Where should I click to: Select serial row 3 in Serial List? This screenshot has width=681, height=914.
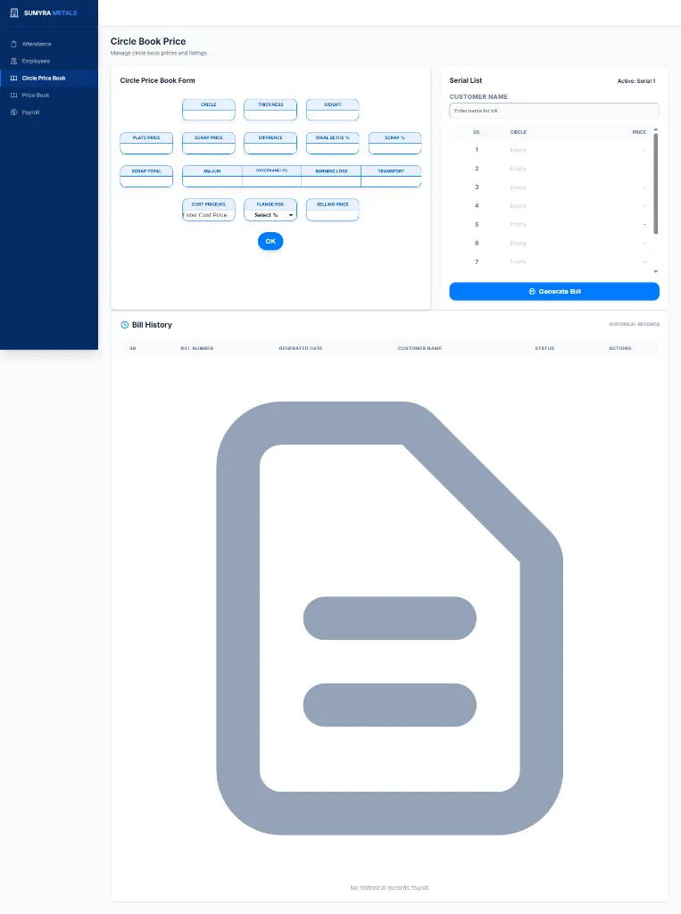[551, 187]
